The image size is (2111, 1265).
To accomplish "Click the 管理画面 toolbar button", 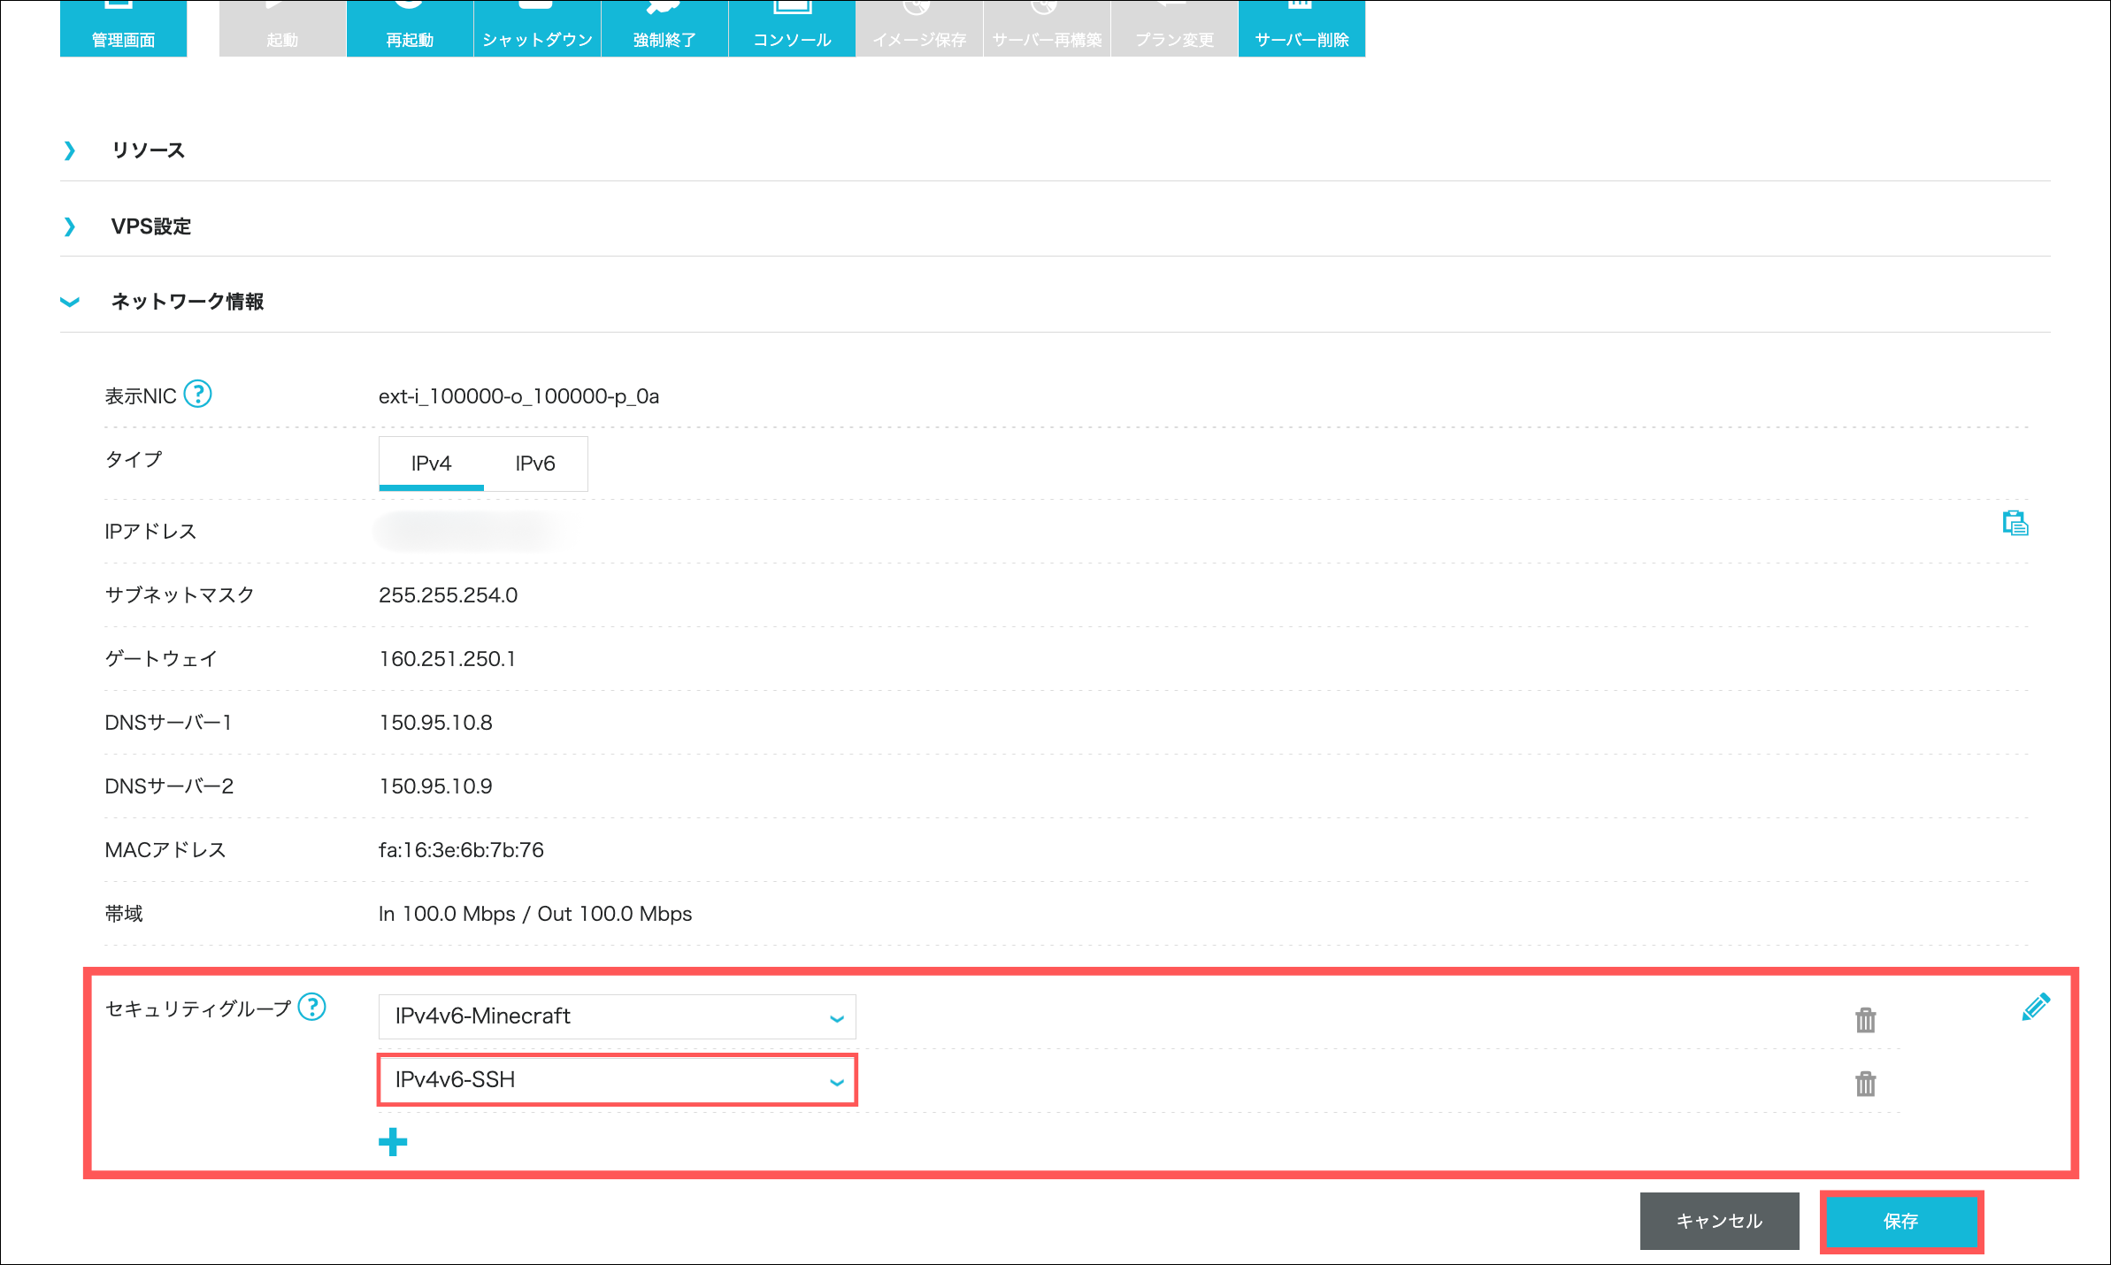I will click(123, 28).
